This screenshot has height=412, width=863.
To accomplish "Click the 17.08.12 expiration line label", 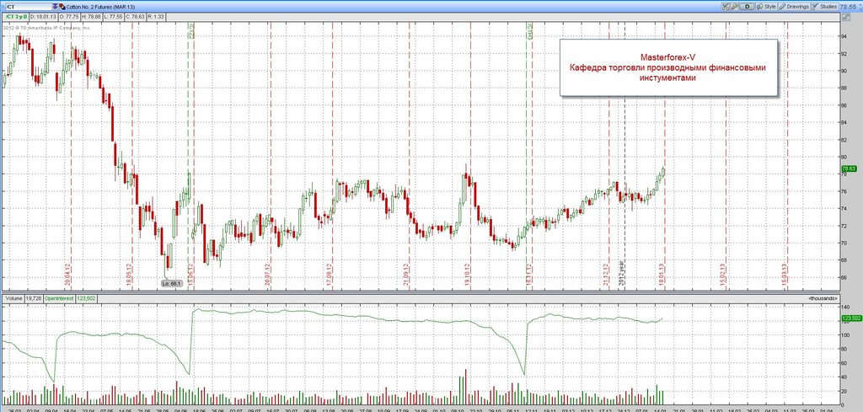I will 330,275.
